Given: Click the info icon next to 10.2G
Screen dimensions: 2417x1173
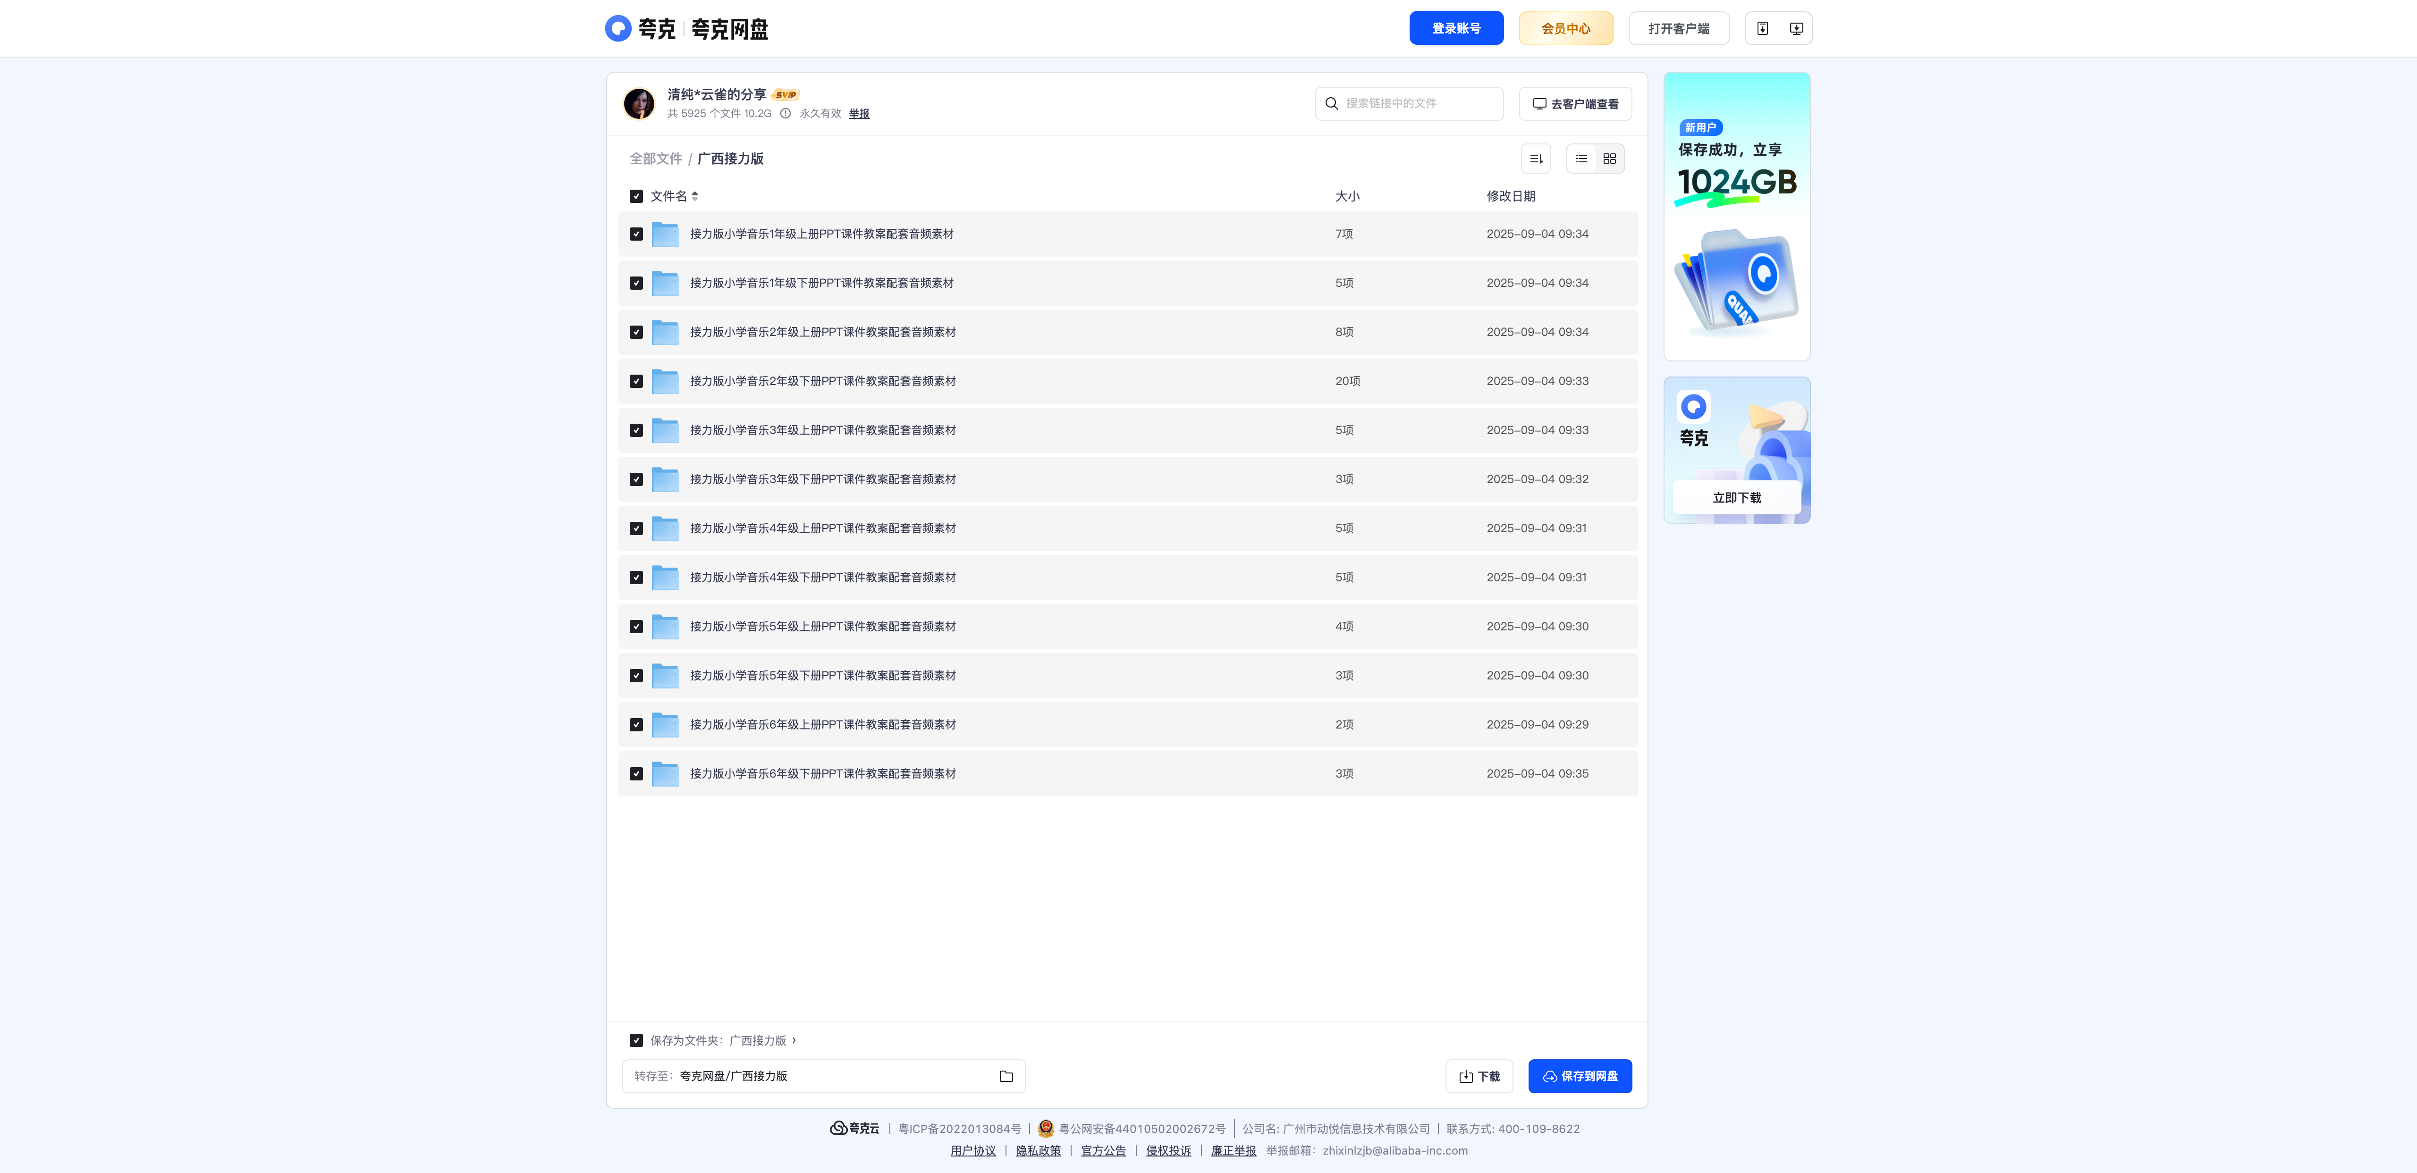Looking at the screenshot, I should coord(786,113).
